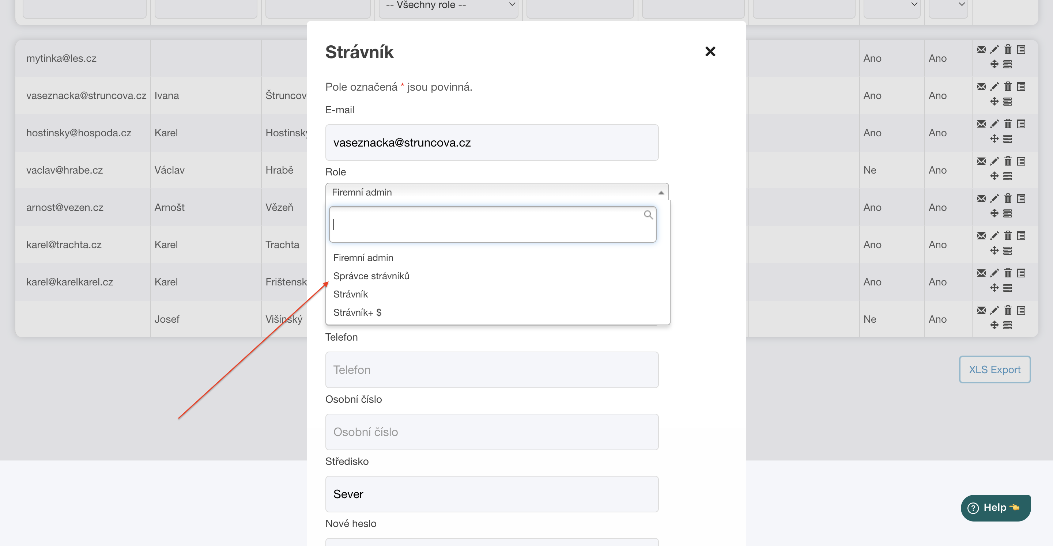Screen dimensions: 1053x546
Task: Close the Strávník dialog
Action: click(x=710, y=52)
